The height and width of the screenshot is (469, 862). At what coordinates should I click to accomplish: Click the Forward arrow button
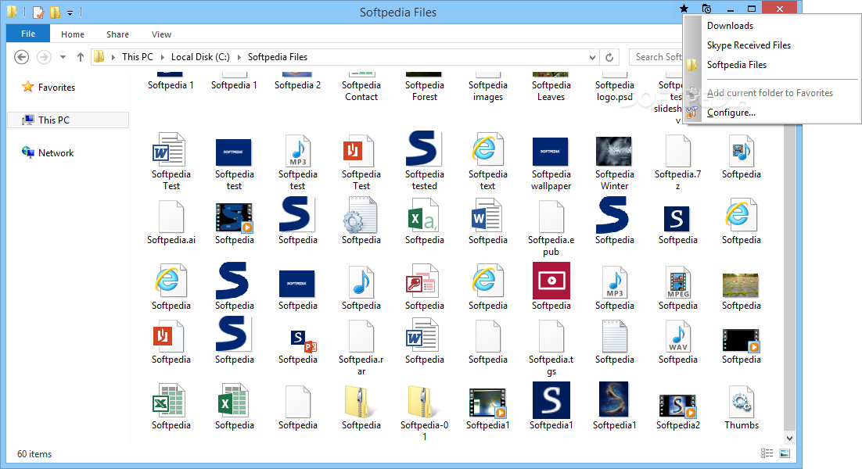tap(44, 57)
